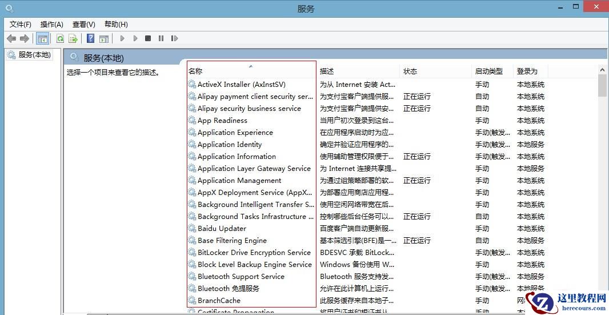Click the gear icon beside Baidu Updater

pyautogui.click(x=192, y=228)
